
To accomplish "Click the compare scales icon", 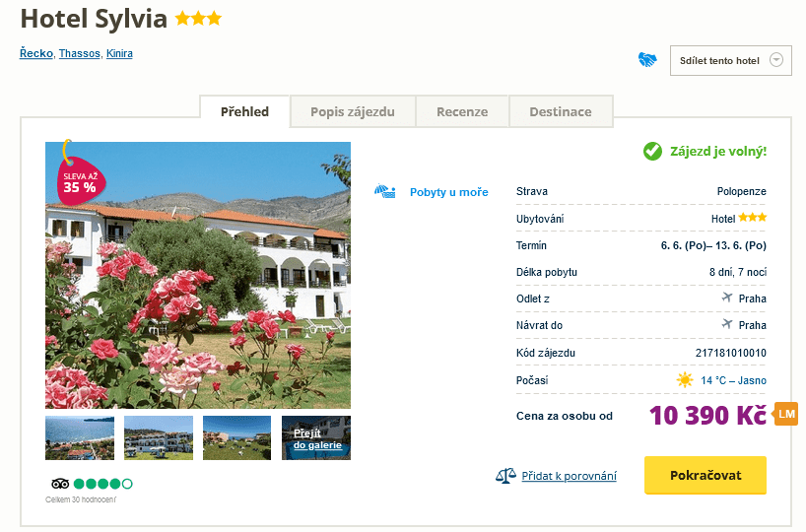I will 505,476.
